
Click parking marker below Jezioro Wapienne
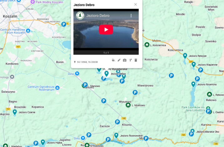[201, 70]
